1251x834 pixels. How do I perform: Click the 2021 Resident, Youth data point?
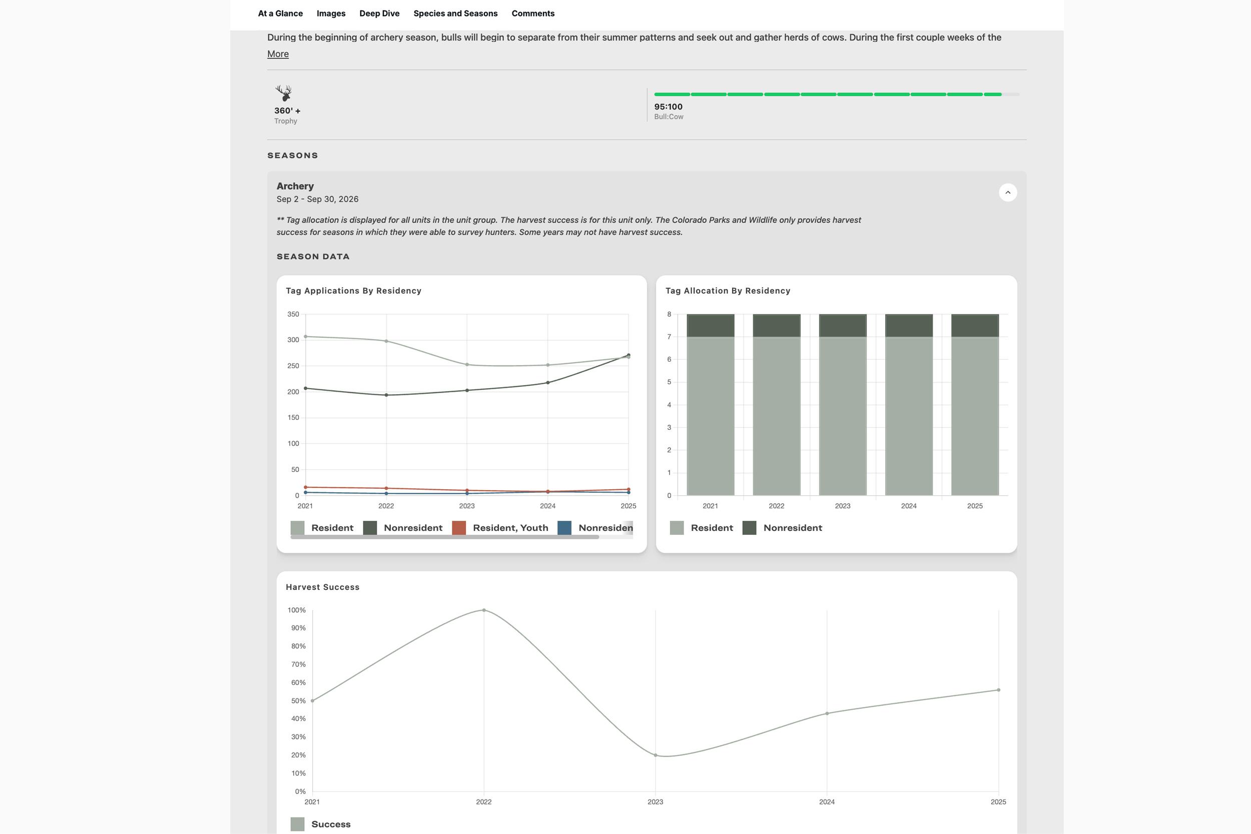point(305,487)
